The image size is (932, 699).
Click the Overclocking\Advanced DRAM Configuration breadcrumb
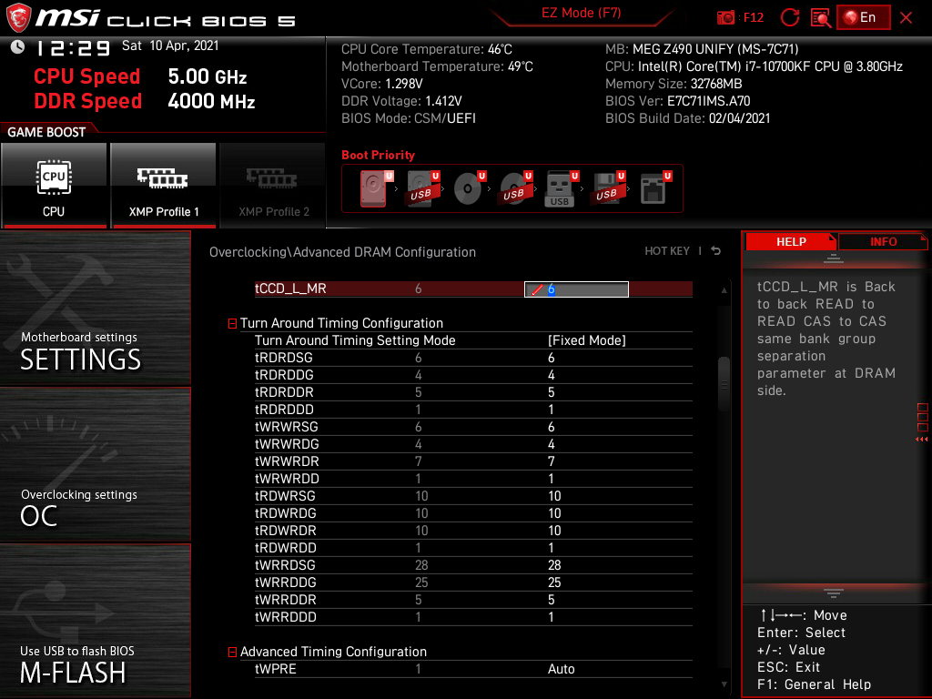tap(342, 252)
